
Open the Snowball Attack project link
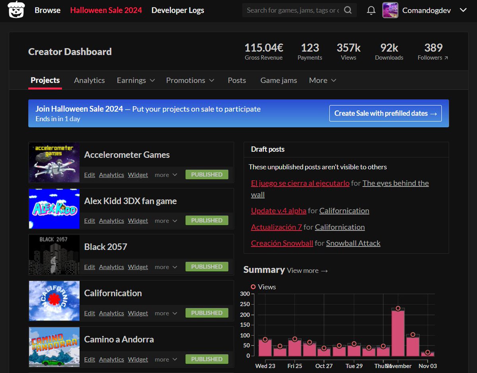(x=353, y=243)
